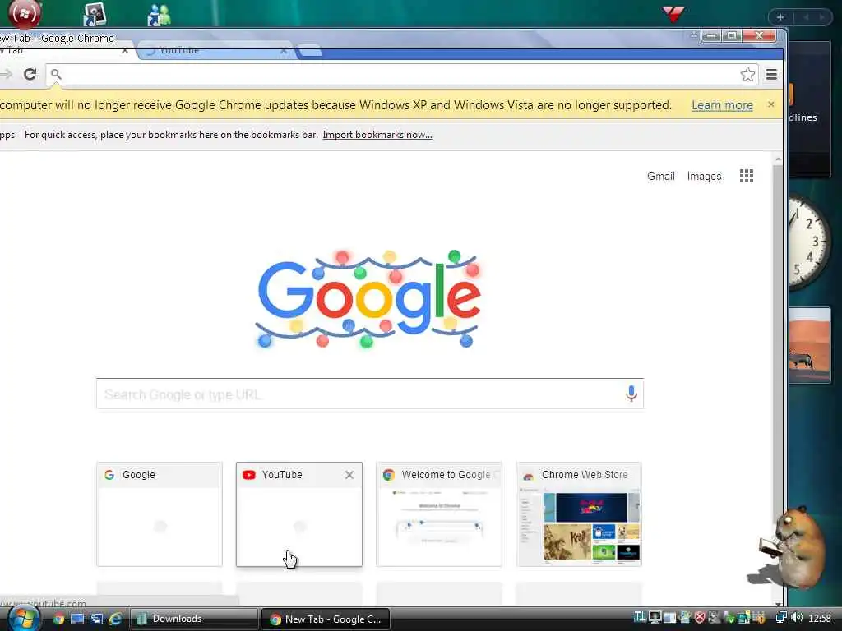Click the photo gallery desktop shortcut
Viewport: 842px width, 631px height.
click(95, 15)
